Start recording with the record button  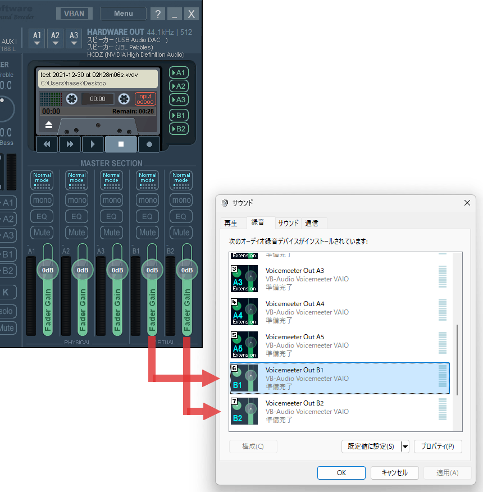pos(149,144)
